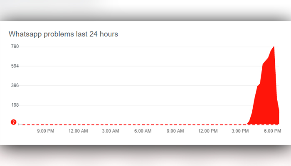Click the peak of the red outage spike

(x=274, y=47)
